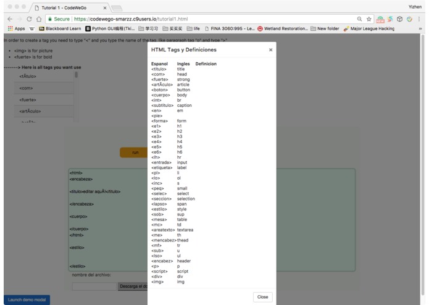
Task: Select <artÃculo> in the tags list
Action: tap(44, 111)
